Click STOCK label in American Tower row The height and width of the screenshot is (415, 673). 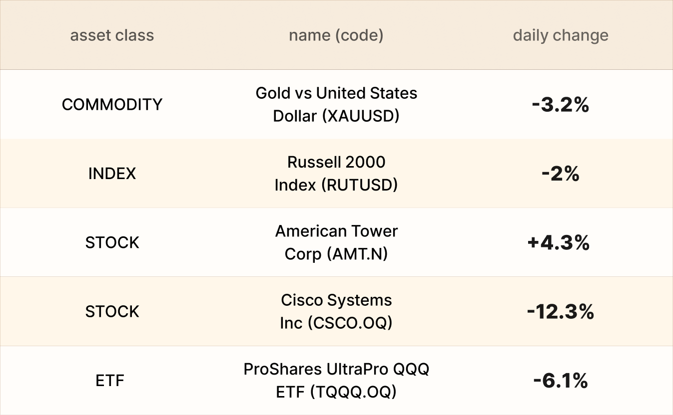(112, 242)
